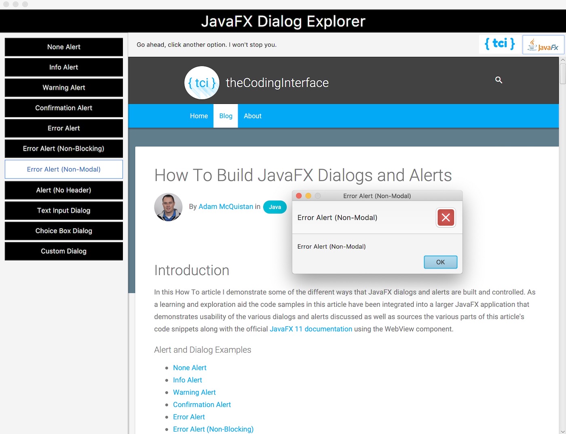Click the Java category badge
The width and height of the screenshot is (566, 434).
pos(275,207)
